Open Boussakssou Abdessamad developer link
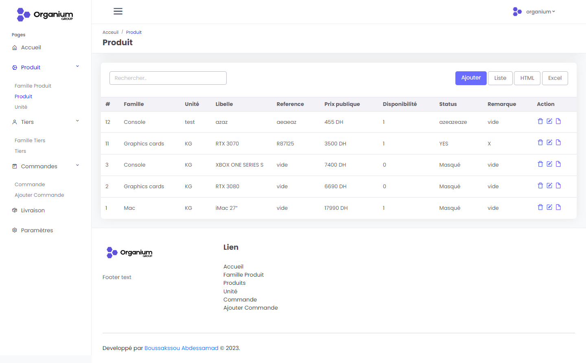The height and width of the screenshot is (363, 586). coord(181,348)
